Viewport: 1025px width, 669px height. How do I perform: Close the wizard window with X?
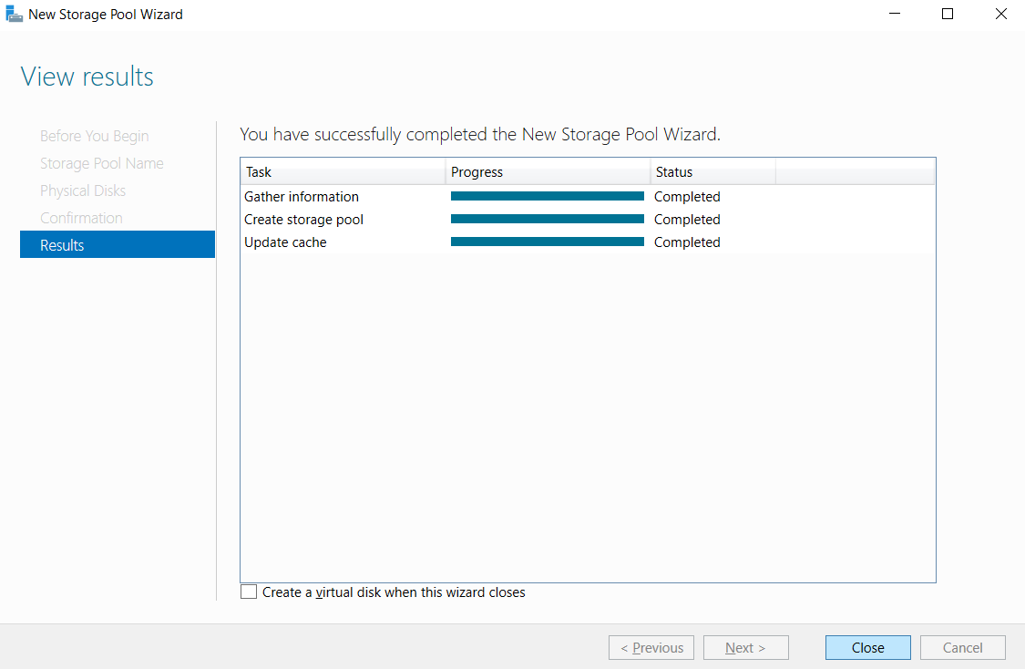point(1000,14)
